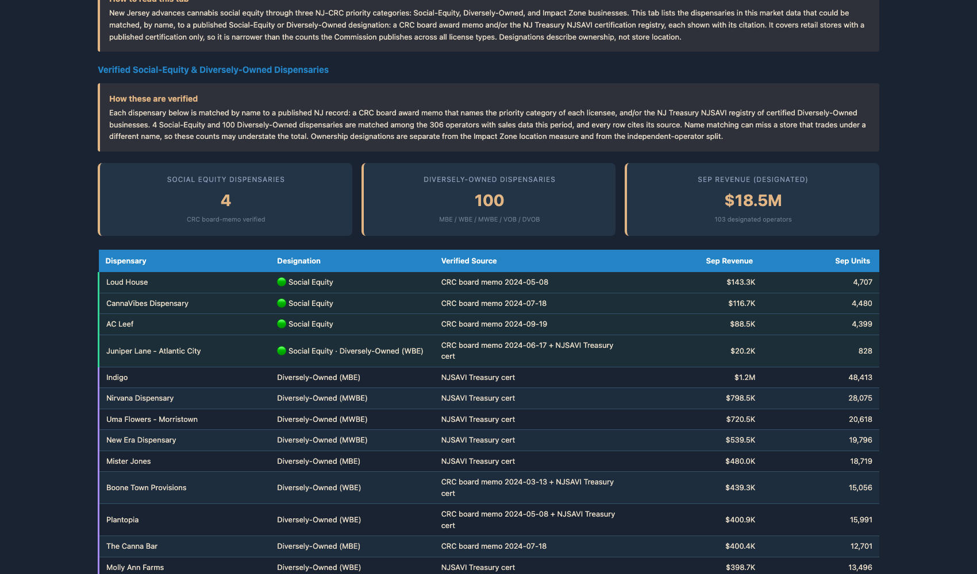Click the Loud House dispensary name
The width and height of the screenshot is (977, 574).
point(127,282)
